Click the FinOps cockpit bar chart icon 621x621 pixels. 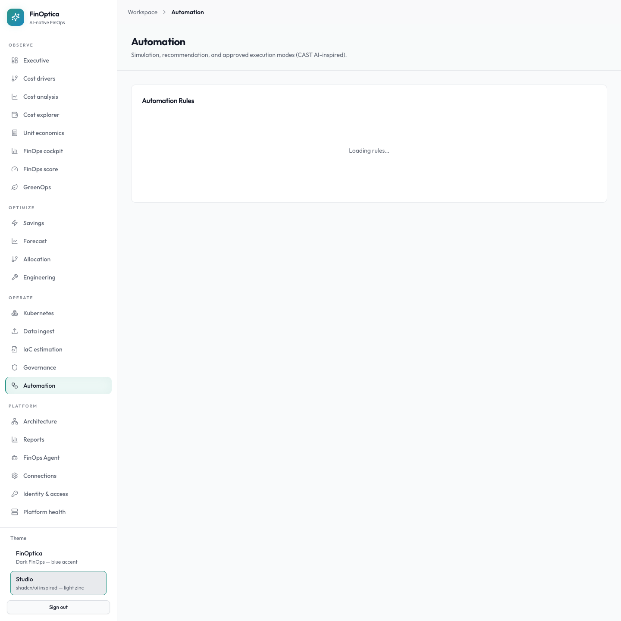coord(15,151)
